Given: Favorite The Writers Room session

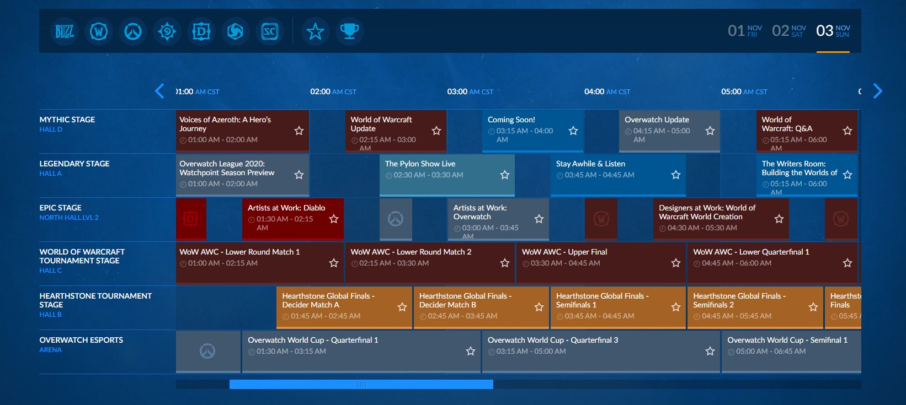Looking at the screenshot, I should 848,175.
